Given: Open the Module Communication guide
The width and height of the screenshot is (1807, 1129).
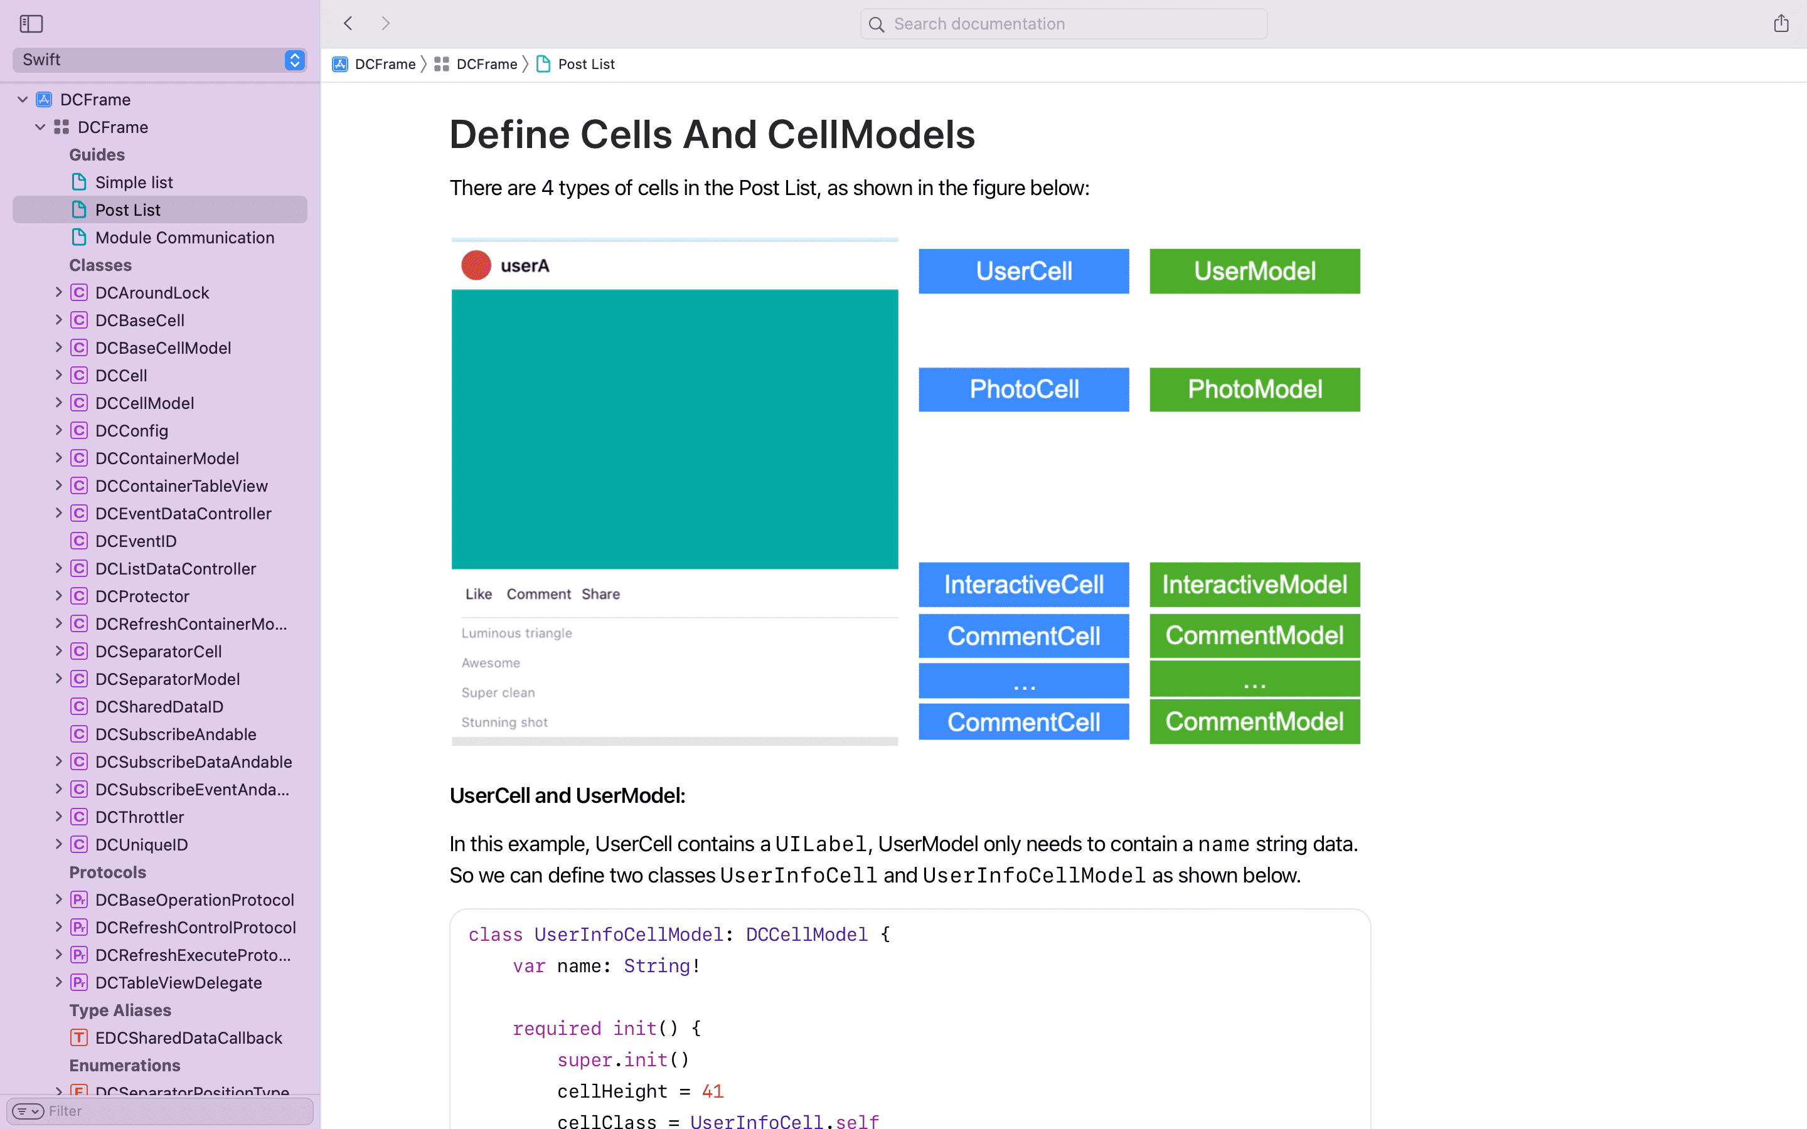Looking at the screenshot, I should [184, 238].
